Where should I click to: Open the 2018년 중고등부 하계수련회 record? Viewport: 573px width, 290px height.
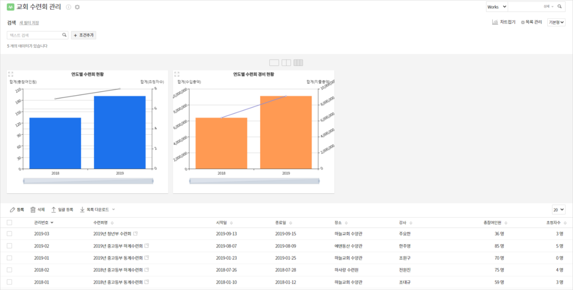(118, 270)
